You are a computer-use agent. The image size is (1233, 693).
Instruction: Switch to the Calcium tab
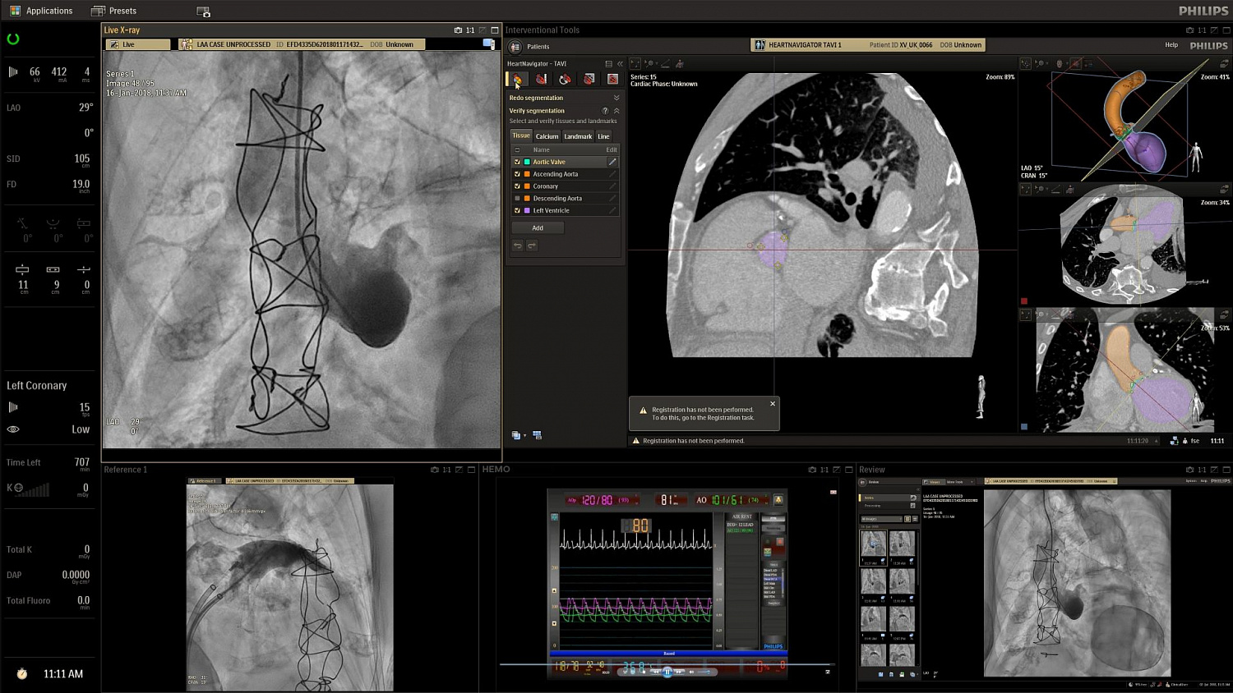click(x=547, y=136)
